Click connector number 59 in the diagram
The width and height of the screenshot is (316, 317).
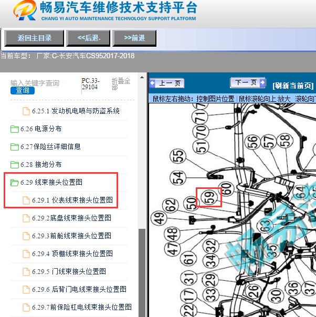[x=209, y=197]
